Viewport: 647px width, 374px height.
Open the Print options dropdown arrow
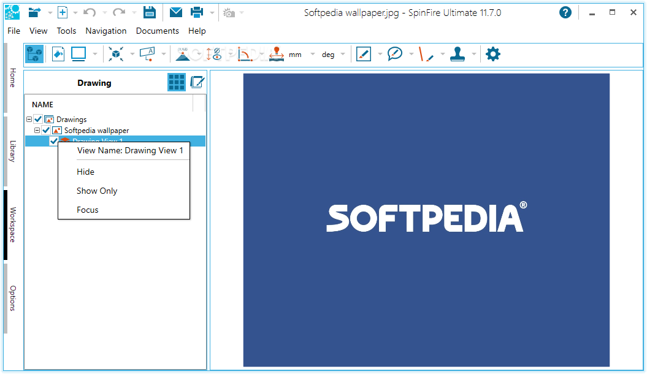(x=212, y=13)
